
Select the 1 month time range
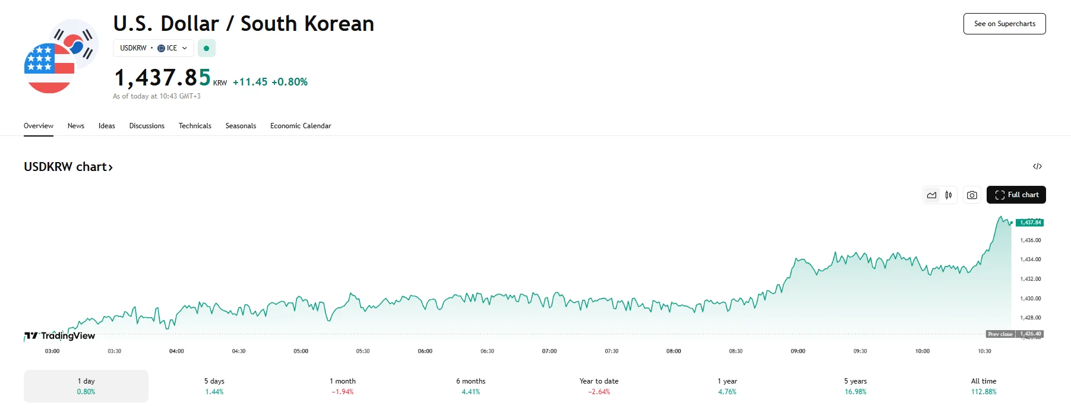click(343, 386)
